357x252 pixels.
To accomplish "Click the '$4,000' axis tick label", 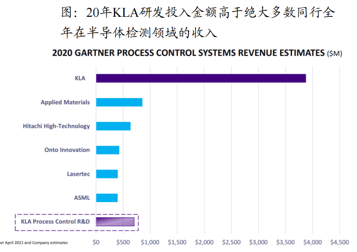I will pyautogui.click(x=312, y=242).
